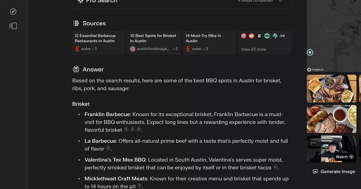
Task: Expand citation 1 after Franklin Barbecue text
Action: (126, 129)
